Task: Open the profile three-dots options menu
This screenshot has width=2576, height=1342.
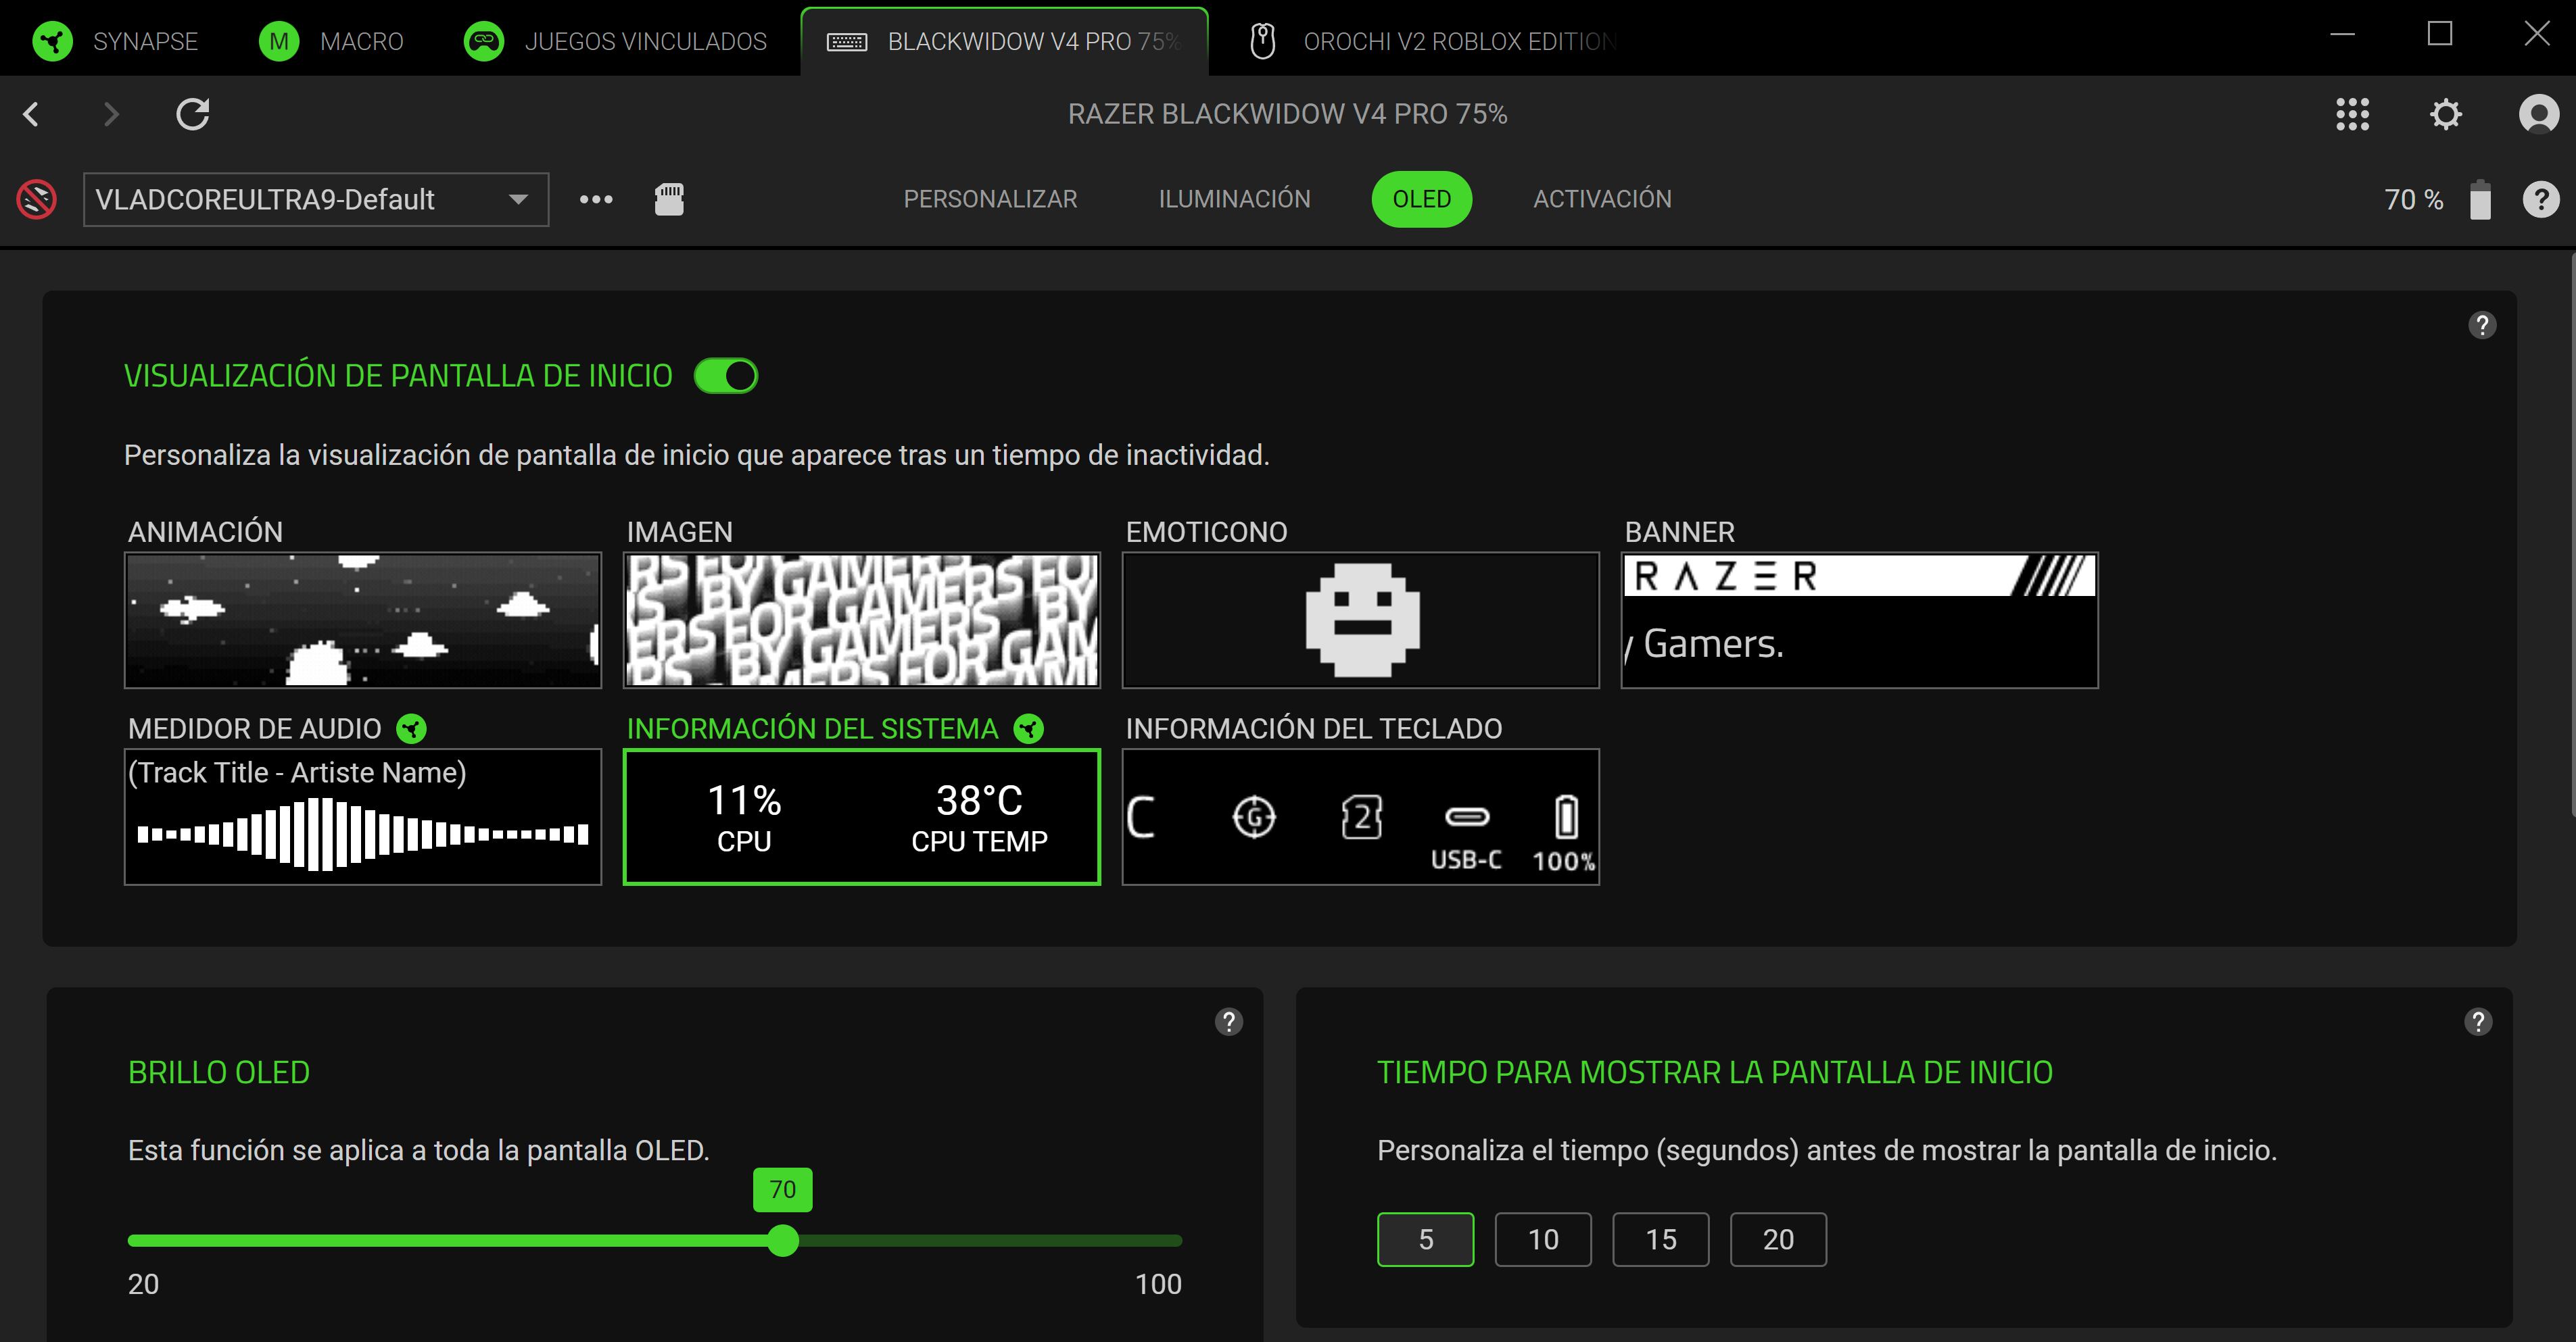Action: [596, 199]
